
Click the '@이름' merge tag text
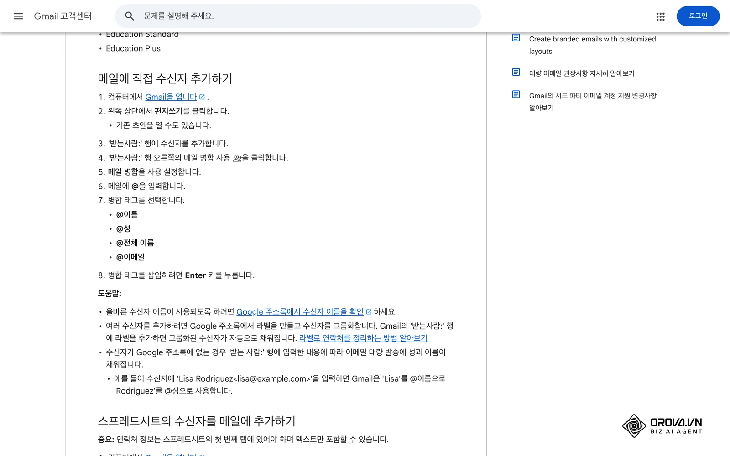tap(127, 214)
